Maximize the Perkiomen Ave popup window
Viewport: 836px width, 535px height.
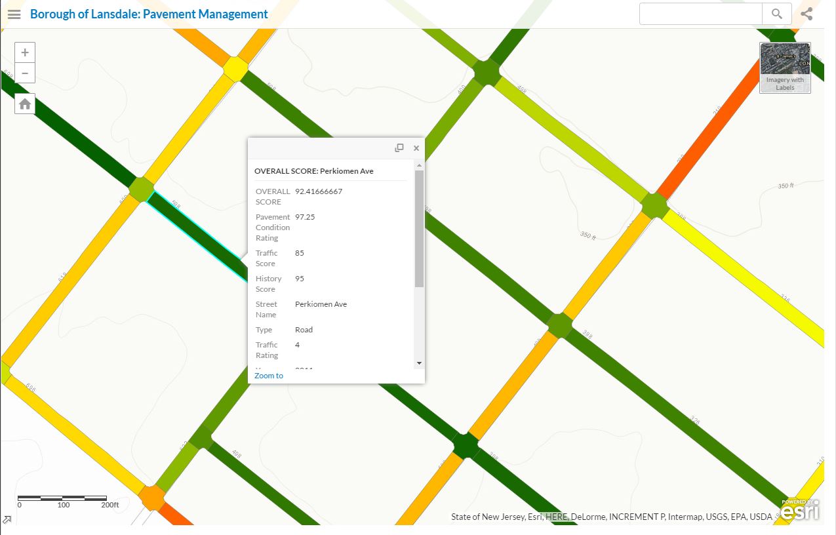pos(399,148)
